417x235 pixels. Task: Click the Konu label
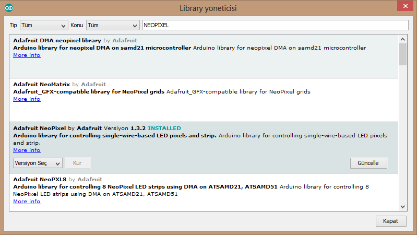[77, 25]
